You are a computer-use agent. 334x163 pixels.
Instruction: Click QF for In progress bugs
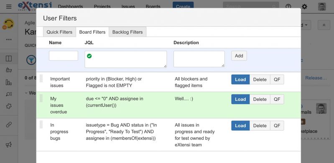pyautogui.click(x=277, y=125)
